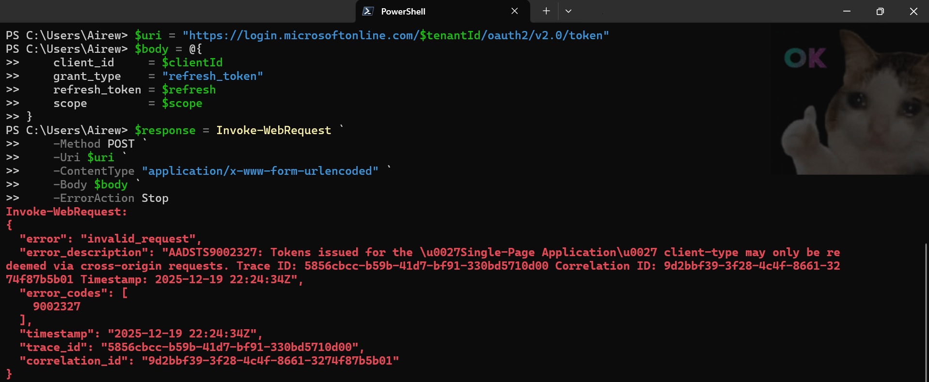
Task: Expand the new tab profile dropdown
Action: (568, 11)
